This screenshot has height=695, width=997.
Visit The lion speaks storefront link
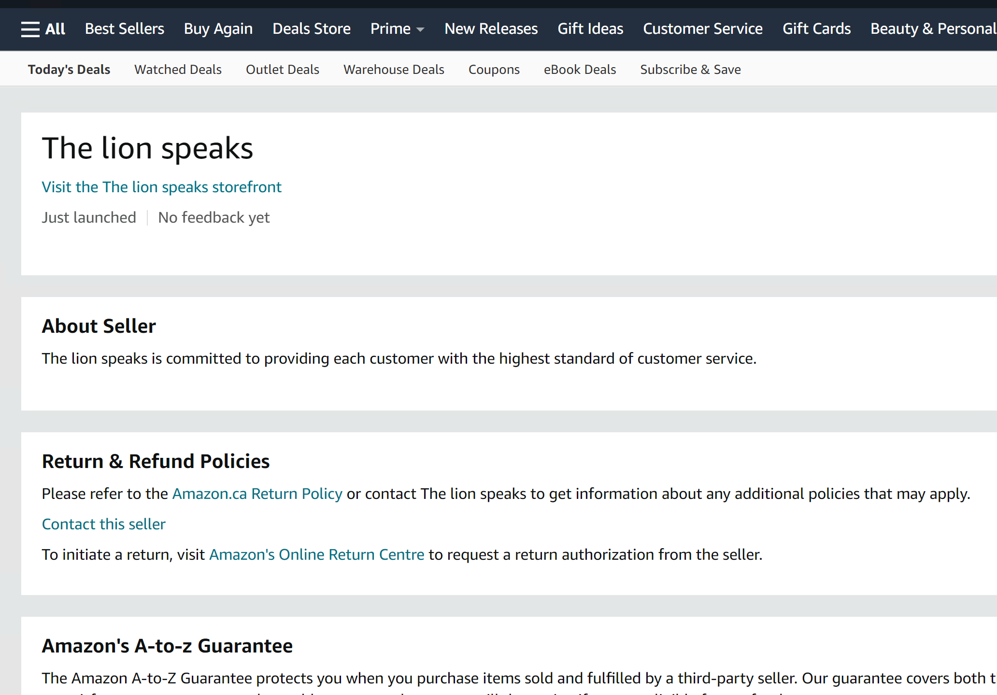coord(161,187)
